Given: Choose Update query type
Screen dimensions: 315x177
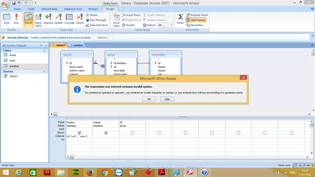Looking at the screenshot, I should 58,19.
